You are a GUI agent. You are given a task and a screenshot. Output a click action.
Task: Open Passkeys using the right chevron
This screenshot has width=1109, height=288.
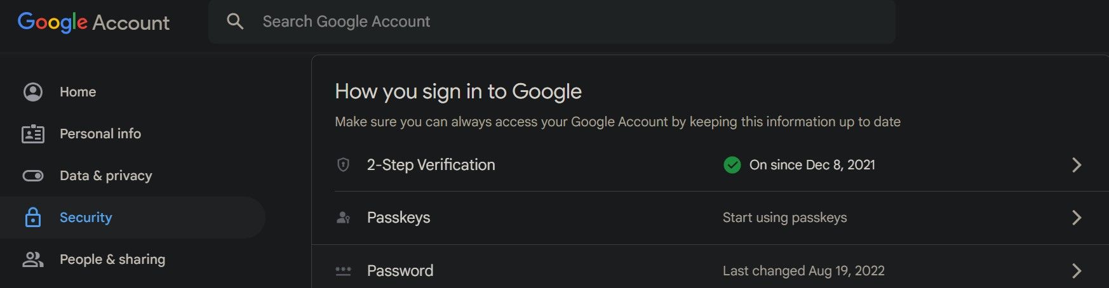[1076, 218]
